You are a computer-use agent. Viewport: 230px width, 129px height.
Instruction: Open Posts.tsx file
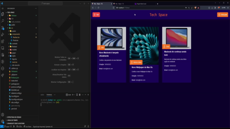click(x=15, y=40)
